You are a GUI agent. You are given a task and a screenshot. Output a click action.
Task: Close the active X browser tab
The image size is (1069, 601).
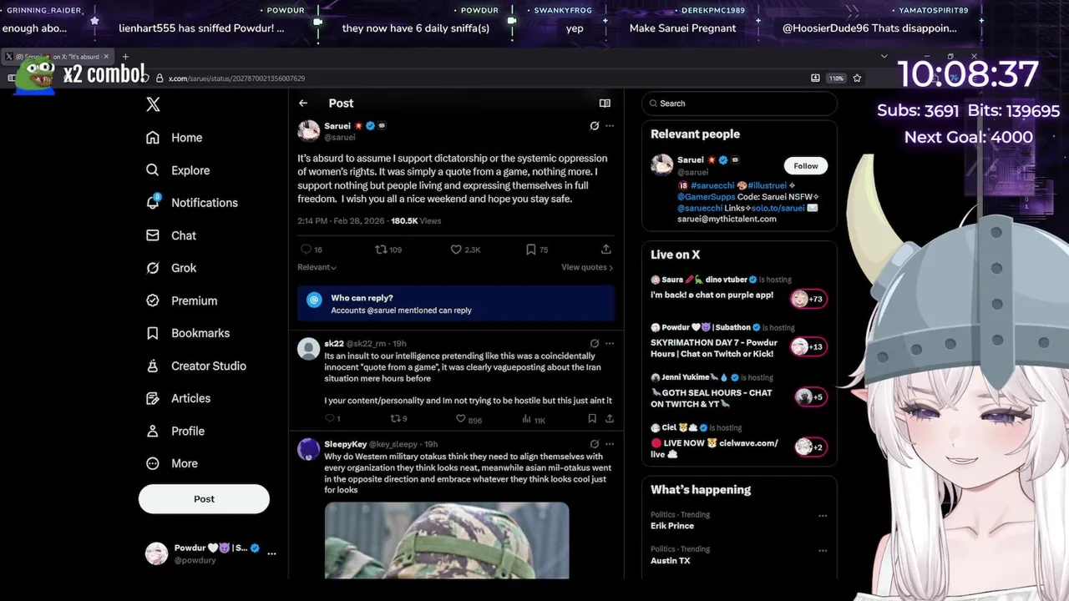tap(106, 57)
